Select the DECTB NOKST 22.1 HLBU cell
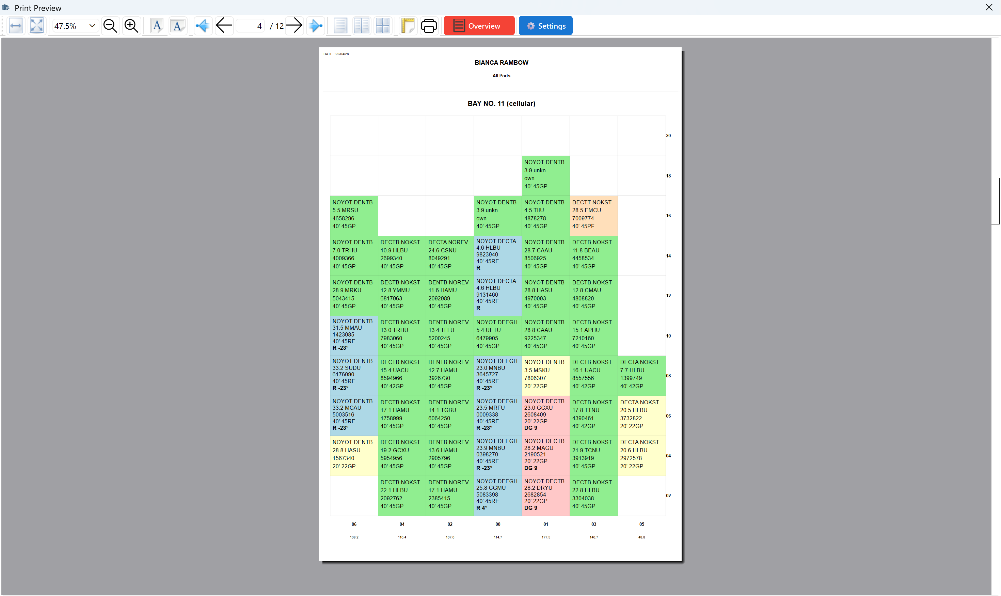This screenshot has height=596, width=1001. 402,496
